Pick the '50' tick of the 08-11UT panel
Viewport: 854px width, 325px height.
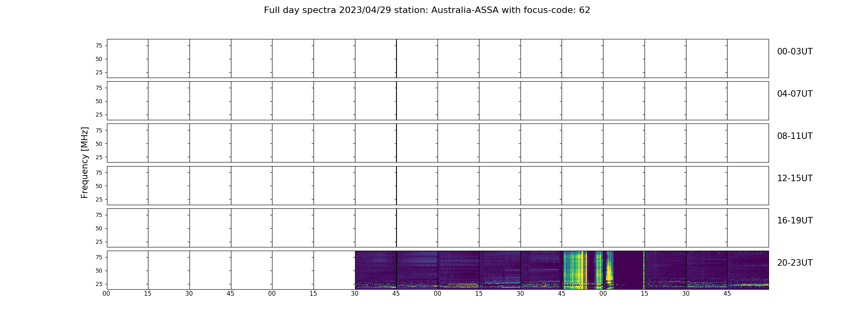(x=99, y=144)
